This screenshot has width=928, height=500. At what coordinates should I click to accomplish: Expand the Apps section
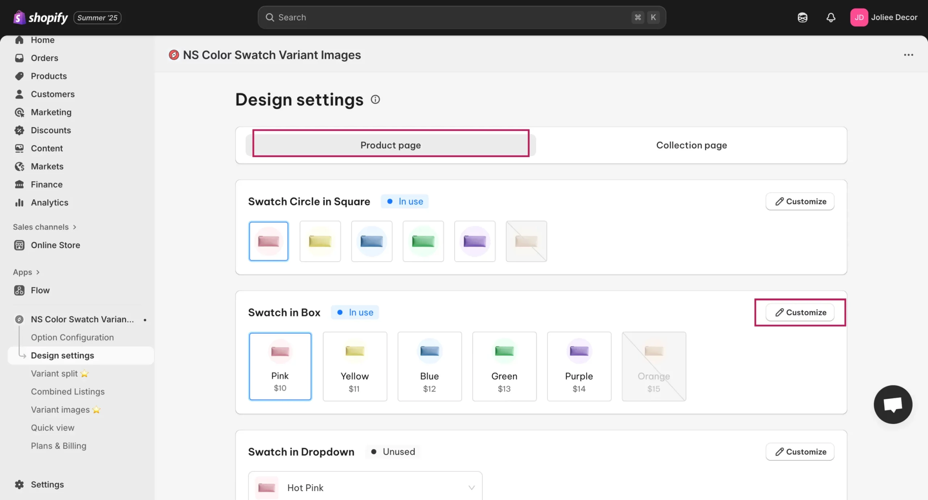click(x=26, y=272)
